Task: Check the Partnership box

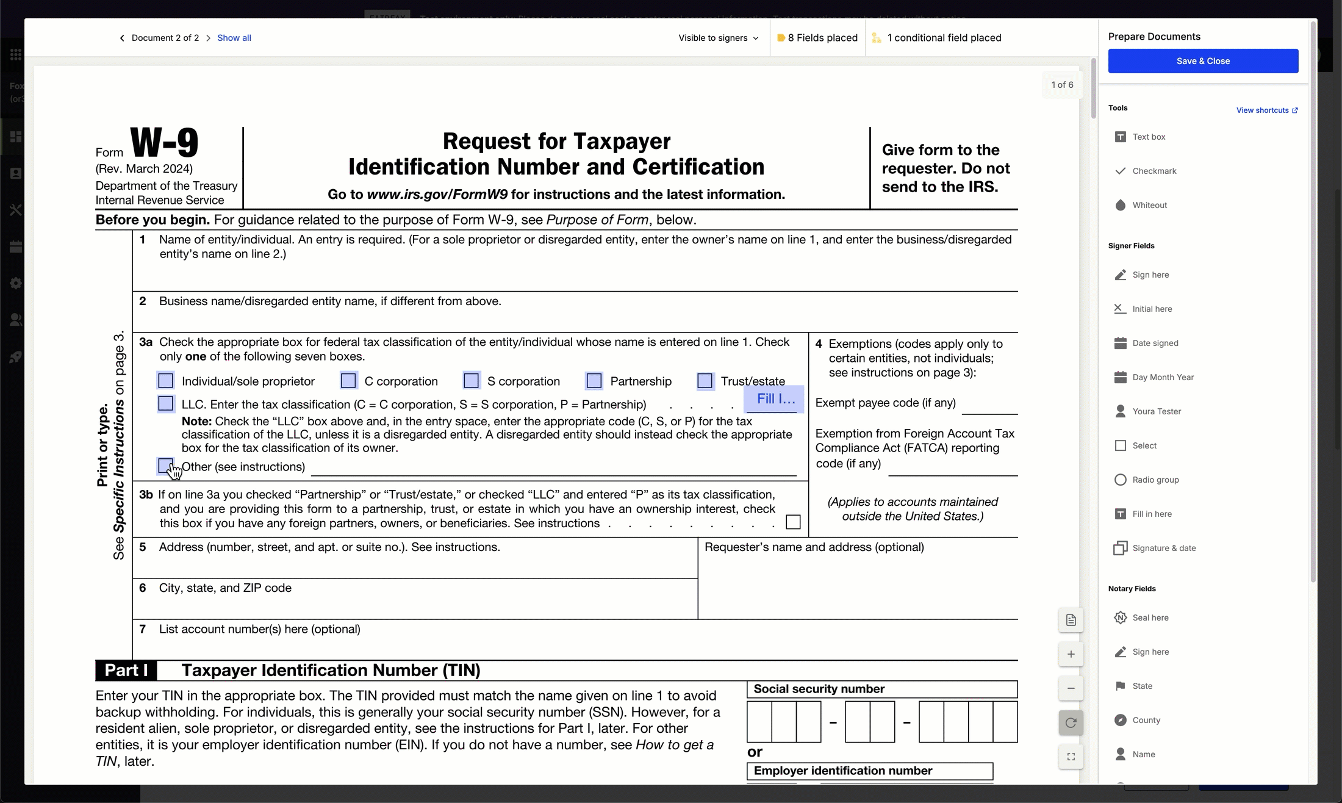Action: (594, 381)
